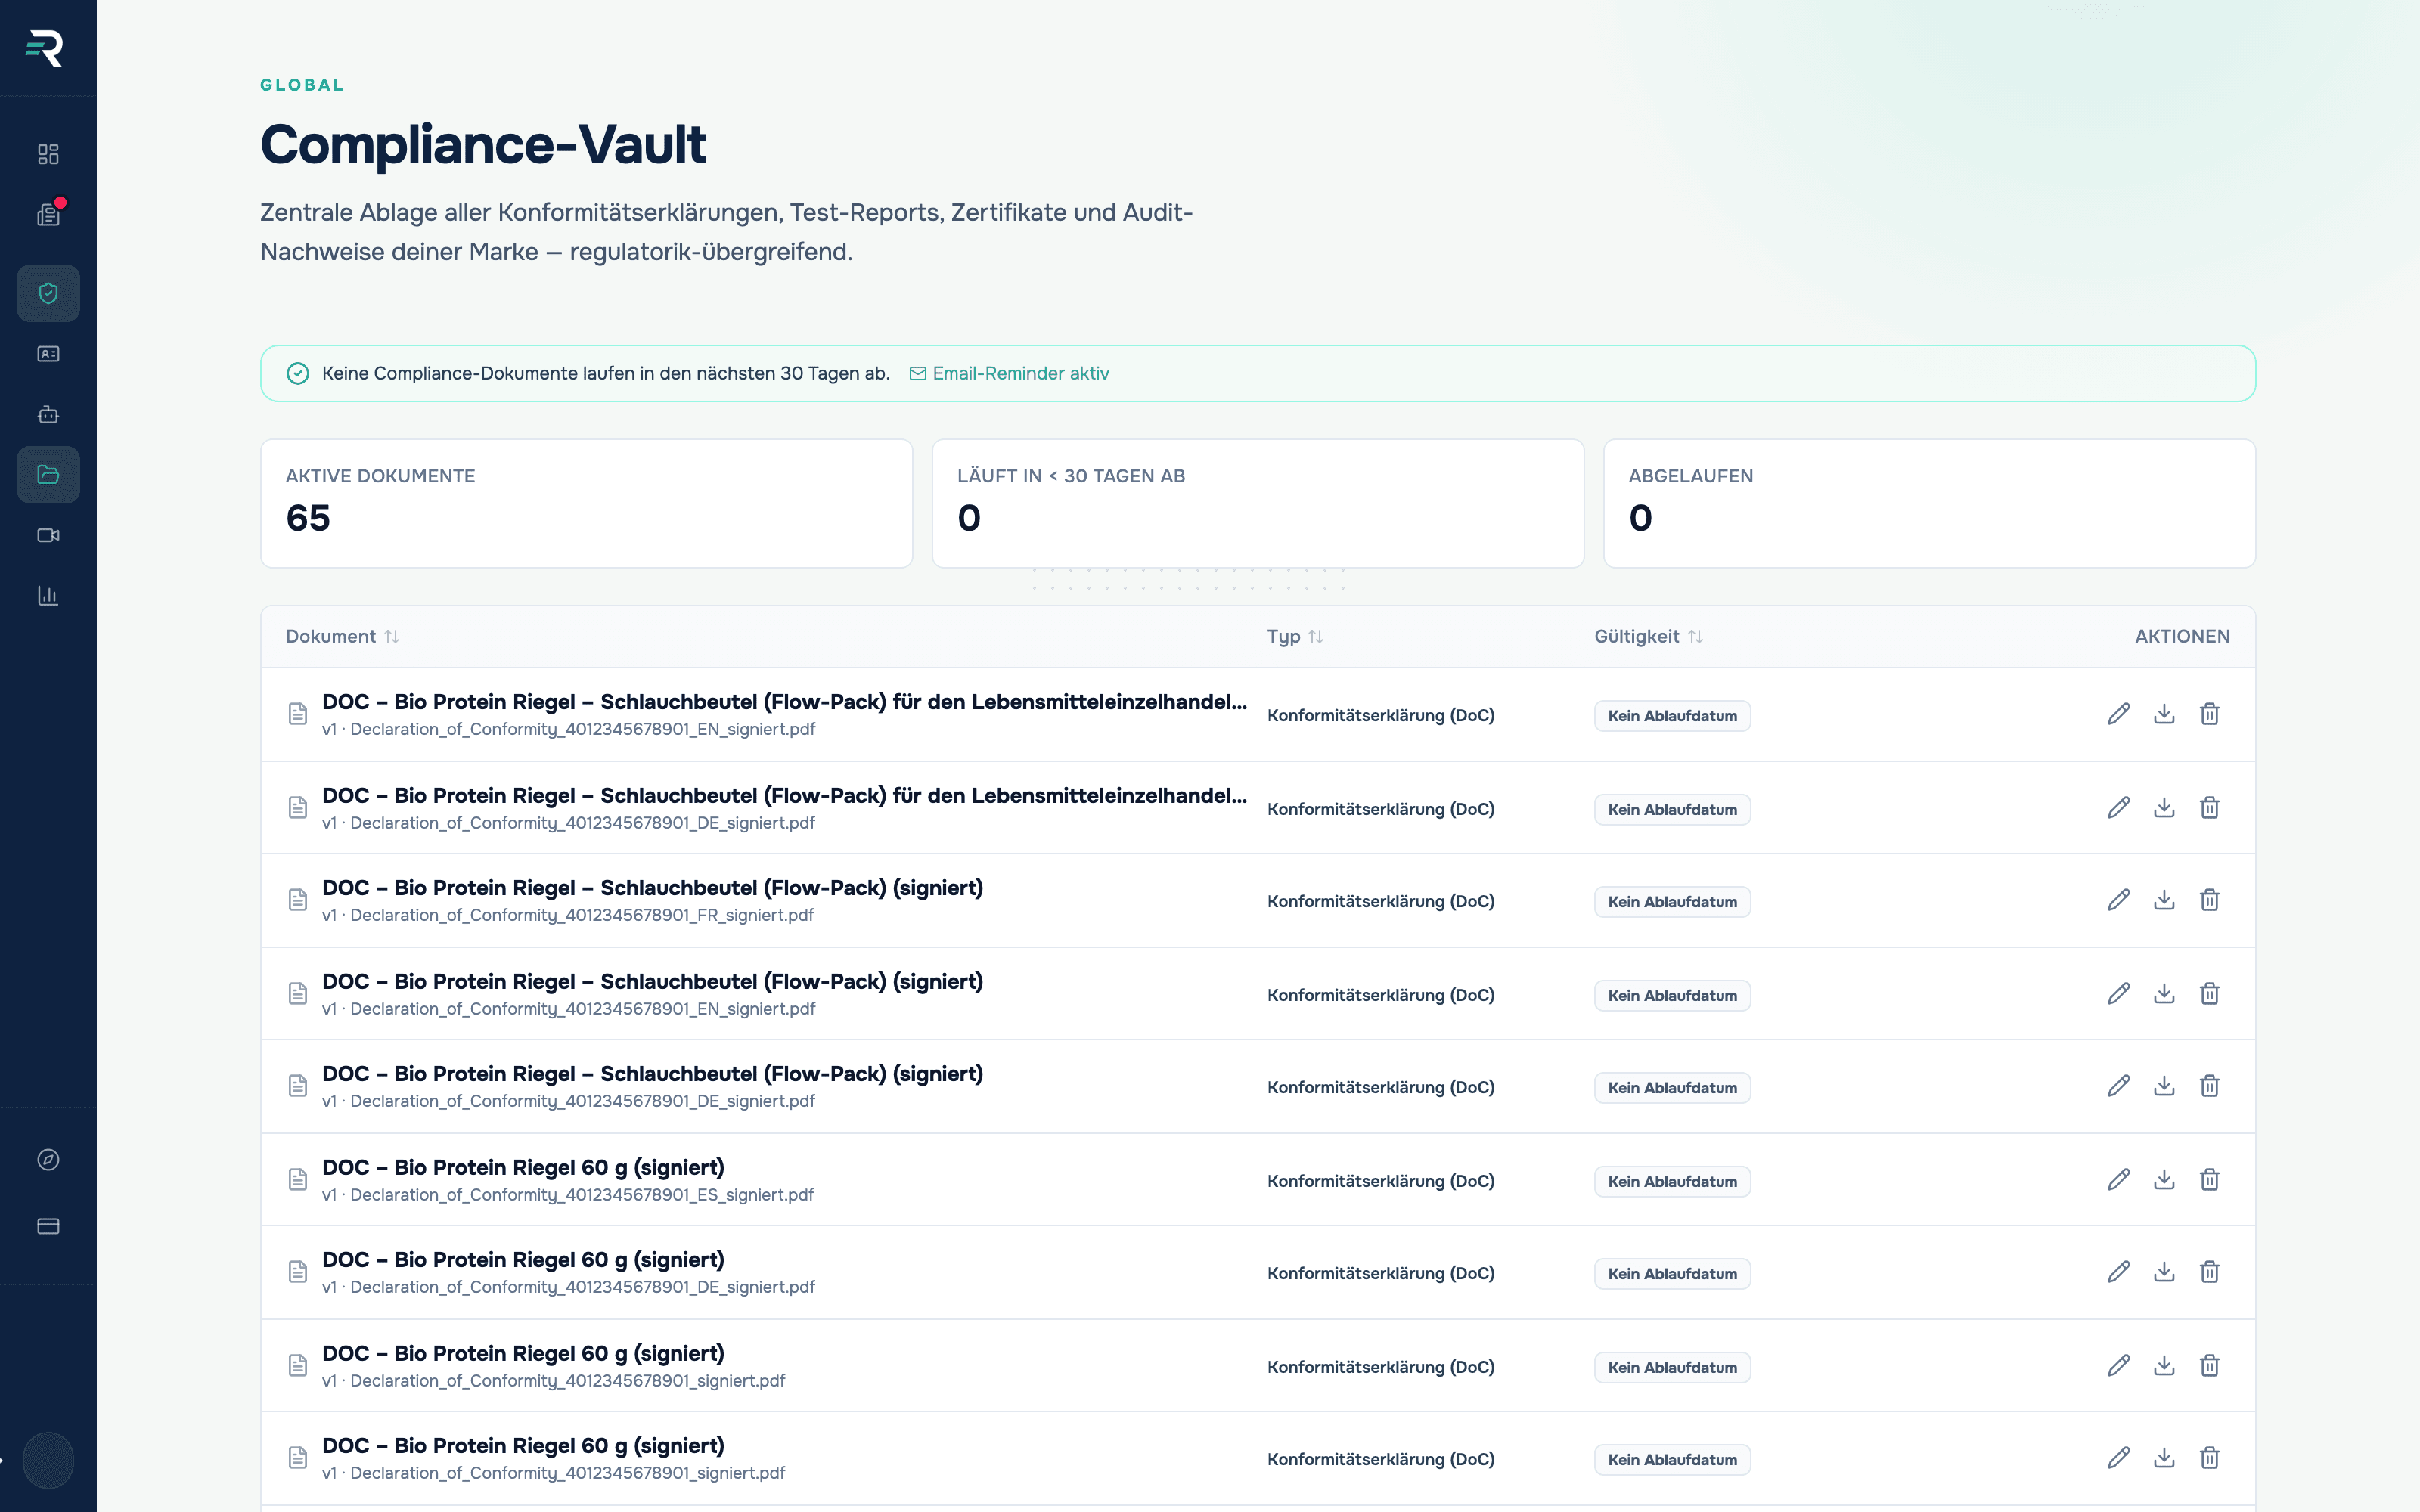The width and height of the screenshot is (2420, 1512).
Task: Sort the table by Typ column
Action: tap(1295, 636)
